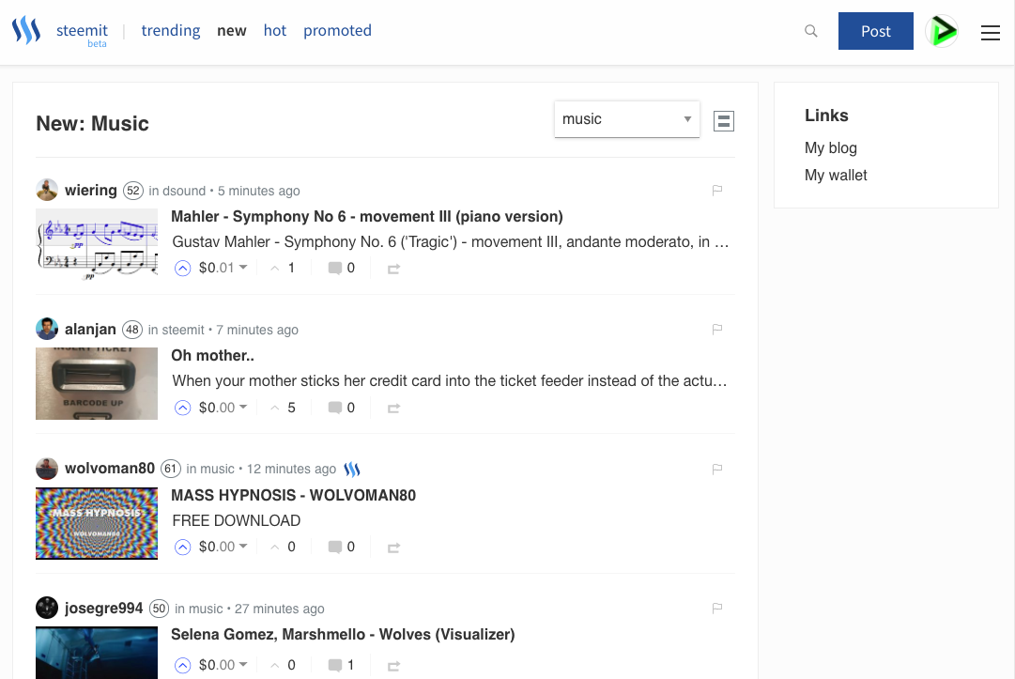Open the Oh mother.. post title
1015x679 pixels.
[212, 355]
